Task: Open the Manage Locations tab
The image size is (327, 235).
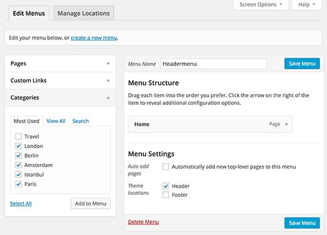Action: [x=84, y=13]
